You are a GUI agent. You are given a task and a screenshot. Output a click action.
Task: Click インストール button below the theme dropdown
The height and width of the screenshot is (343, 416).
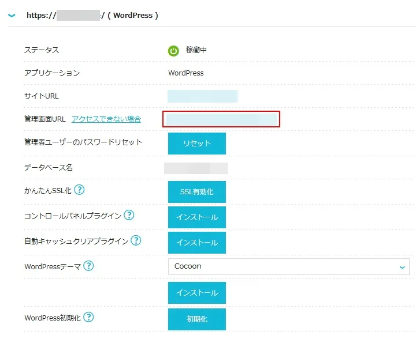[196, 293]
